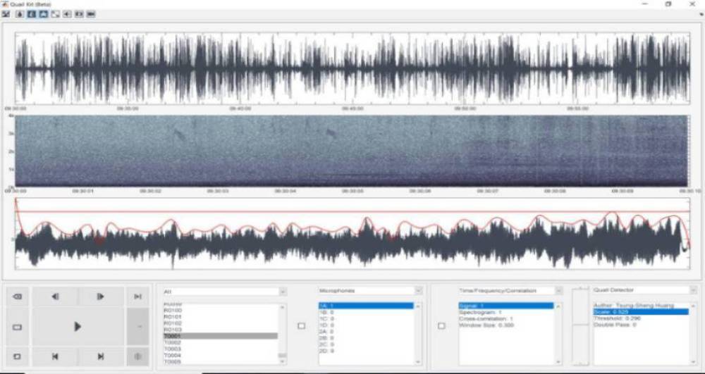This screenshot has height=374, width=705.
Task: Click the greyed button beside Play
Action: 138,327
